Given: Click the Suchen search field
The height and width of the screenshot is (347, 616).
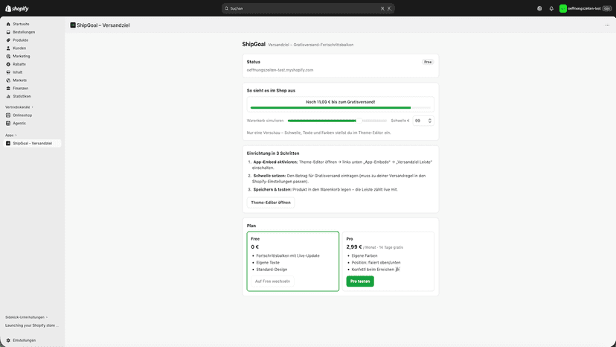Looking at the screenshot, I should click(x=308, y=8).
